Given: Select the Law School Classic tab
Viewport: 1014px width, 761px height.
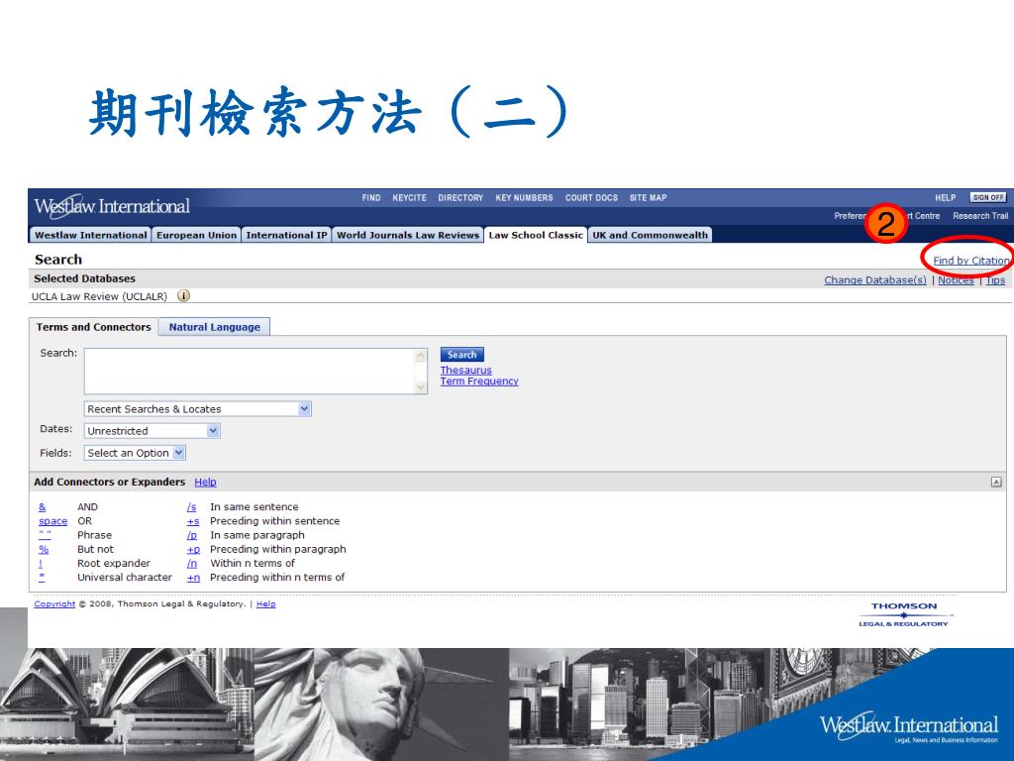Looking at the screenshot, I should point(536,235).
